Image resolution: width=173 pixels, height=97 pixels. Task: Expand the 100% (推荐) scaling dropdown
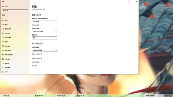(x=44, y=22)
